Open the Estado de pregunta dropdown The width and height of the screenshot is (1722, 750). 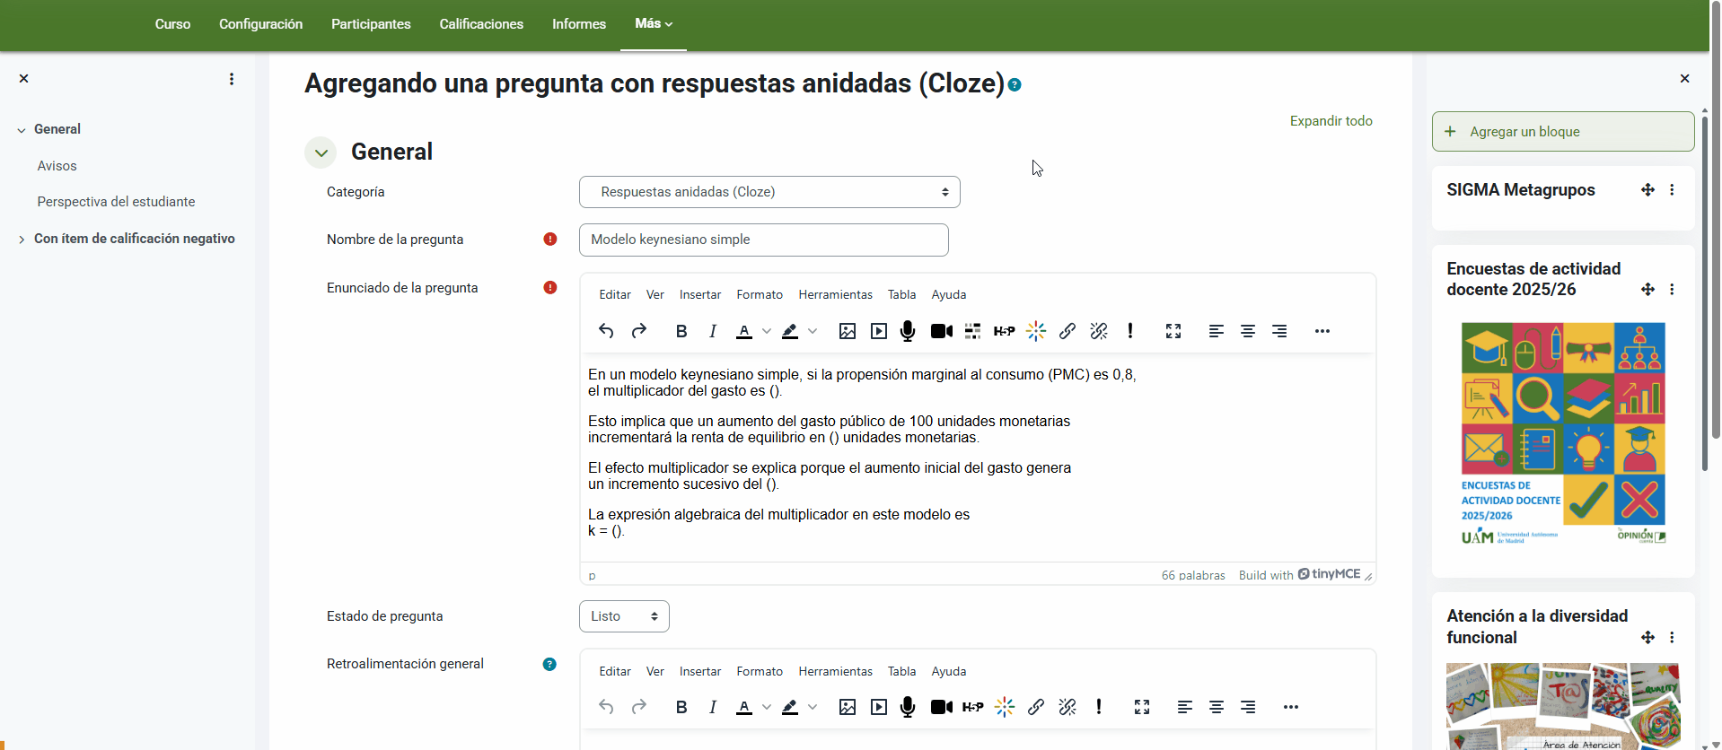[x=624, y=616]
